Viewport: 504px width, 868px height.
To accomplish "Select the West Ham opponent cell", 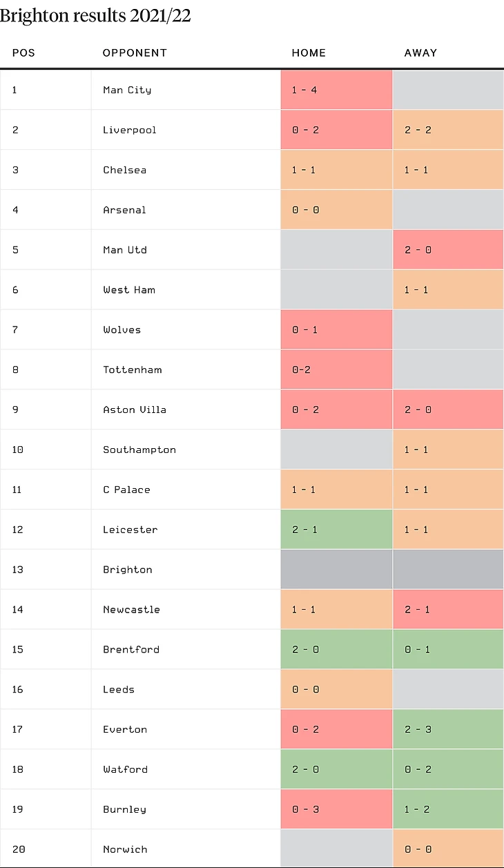I will point(129,290).
